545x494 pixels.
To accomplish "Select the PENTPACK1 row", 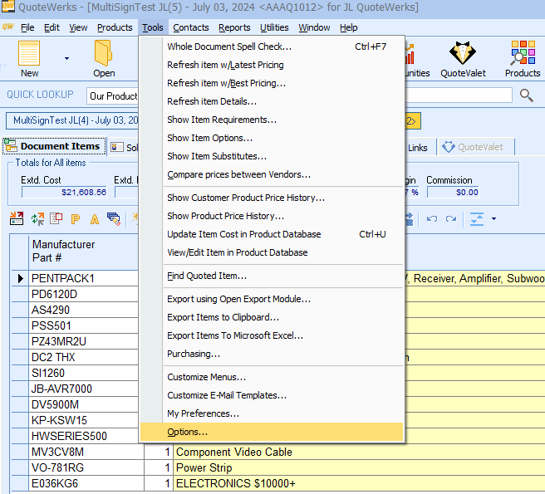I will (75, 279).
